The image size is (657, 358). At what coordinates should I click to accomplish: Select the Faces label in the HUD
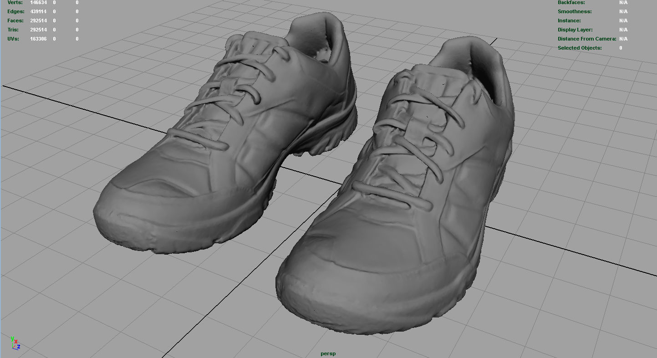click(16, 20)
